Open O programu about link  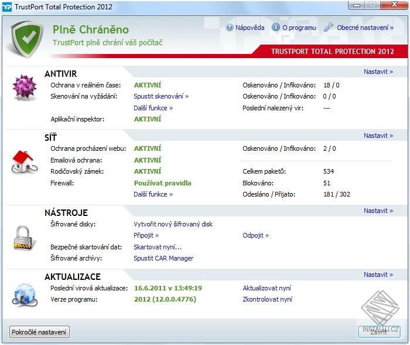299,28
